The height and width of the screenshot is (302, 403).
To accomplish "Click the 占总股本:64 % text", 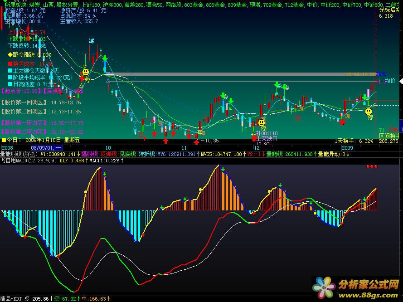I will coord(78,16).
